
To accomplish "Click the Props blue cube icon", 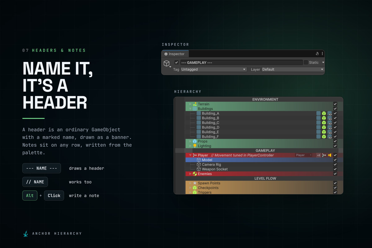I will click(x=195, y=141).
